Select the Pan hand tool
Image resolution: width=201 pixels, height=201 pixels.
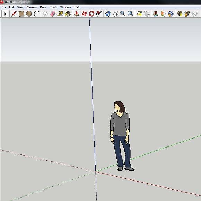115,14
